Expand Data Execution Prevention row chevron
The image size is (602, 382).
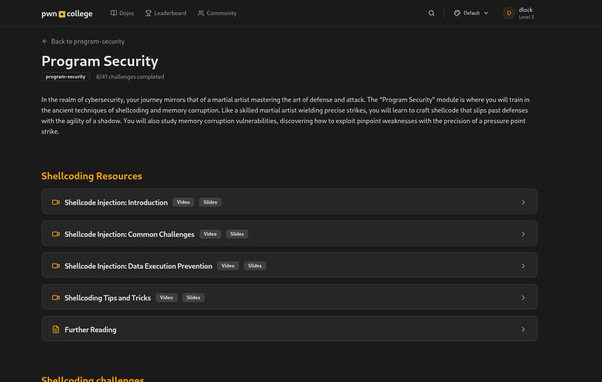pyautogui.click(x=523, y=266)
